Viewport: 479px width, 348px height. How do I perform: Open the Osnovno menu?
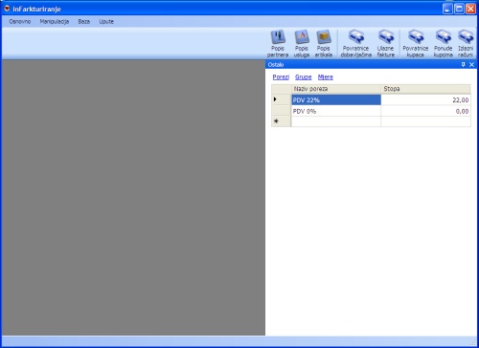pyautogui.click(x=20, y=22)
